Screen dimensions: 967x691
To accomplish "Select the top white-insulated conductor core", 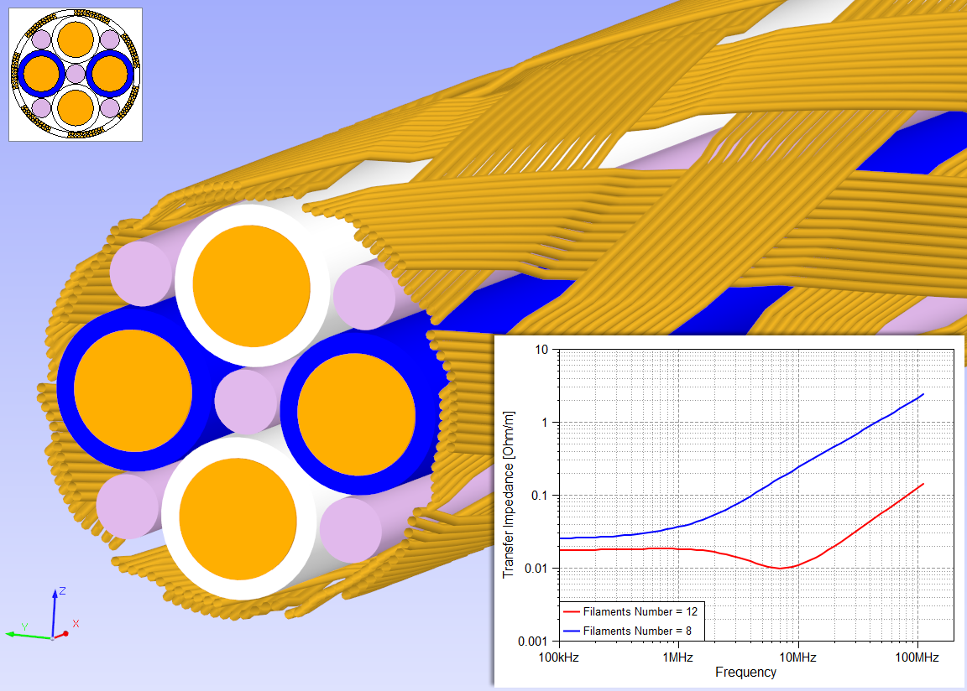I will (251, 284).
